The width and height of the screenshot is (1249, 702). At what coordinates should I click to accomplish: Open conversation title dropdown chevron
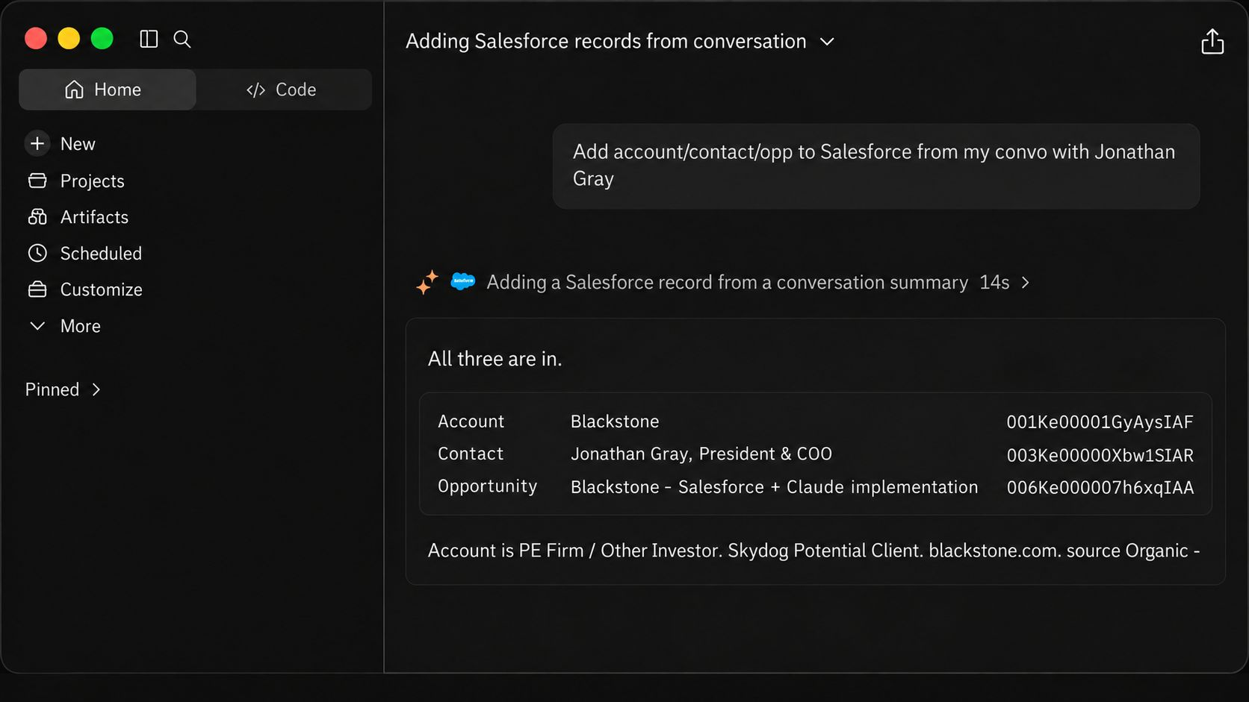pos(827,42)
